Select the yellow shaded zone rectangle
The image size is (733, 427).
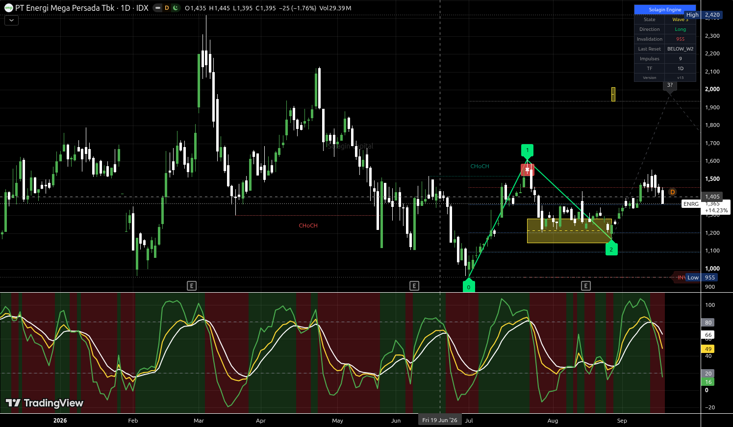pos(569,231)
